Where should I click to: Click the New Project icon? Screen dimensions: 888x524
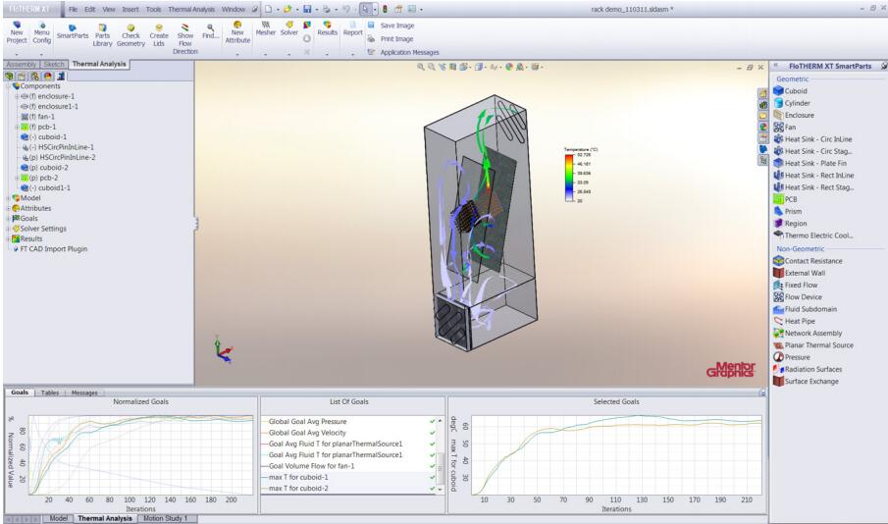tap(17, 32)
